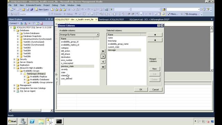
Task: Click the Open File folder icon in toolbar
Action: click(x=24, y=9)
